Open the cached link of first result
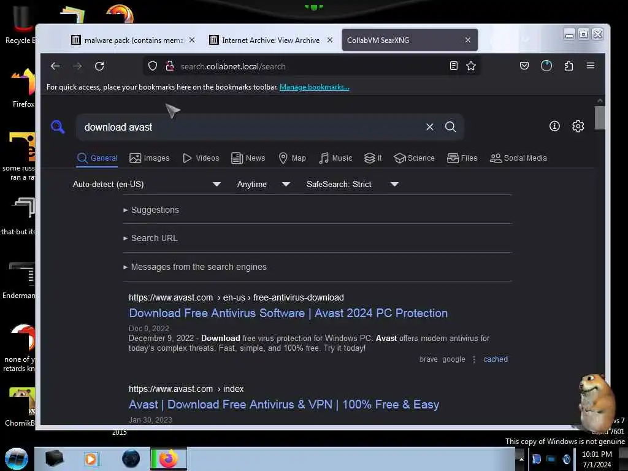 [496, 359]
